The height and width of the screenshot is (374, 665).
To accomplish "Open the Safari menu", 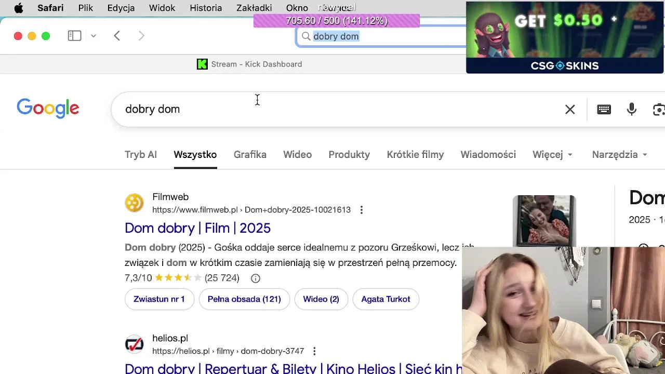I will (50, 8).
